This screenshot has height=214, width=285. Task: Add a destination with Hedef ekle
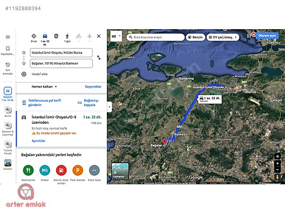[39, 74]
